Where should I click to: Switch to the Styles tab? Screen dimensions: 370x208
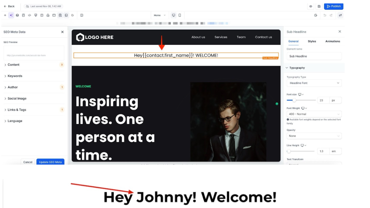tap(312, 41)
